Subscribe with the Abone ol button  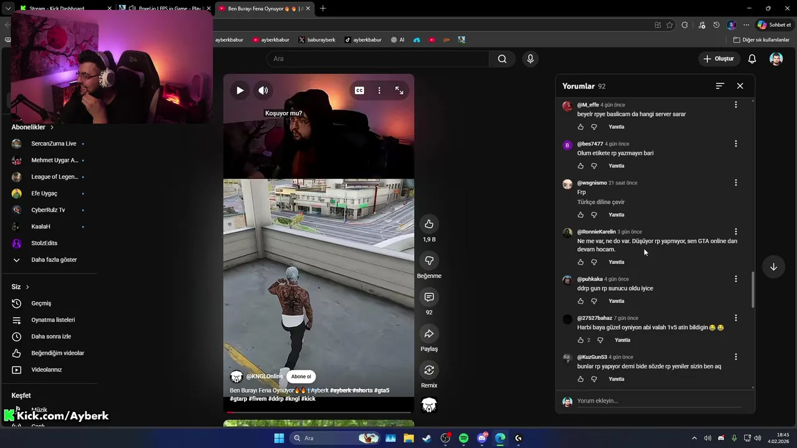pos(301,376)
